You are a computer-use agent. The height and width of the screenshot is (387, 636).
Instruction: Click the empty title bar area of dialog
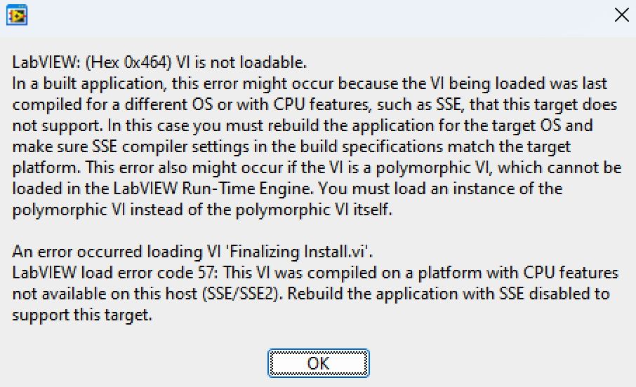[x=317, y=16]
